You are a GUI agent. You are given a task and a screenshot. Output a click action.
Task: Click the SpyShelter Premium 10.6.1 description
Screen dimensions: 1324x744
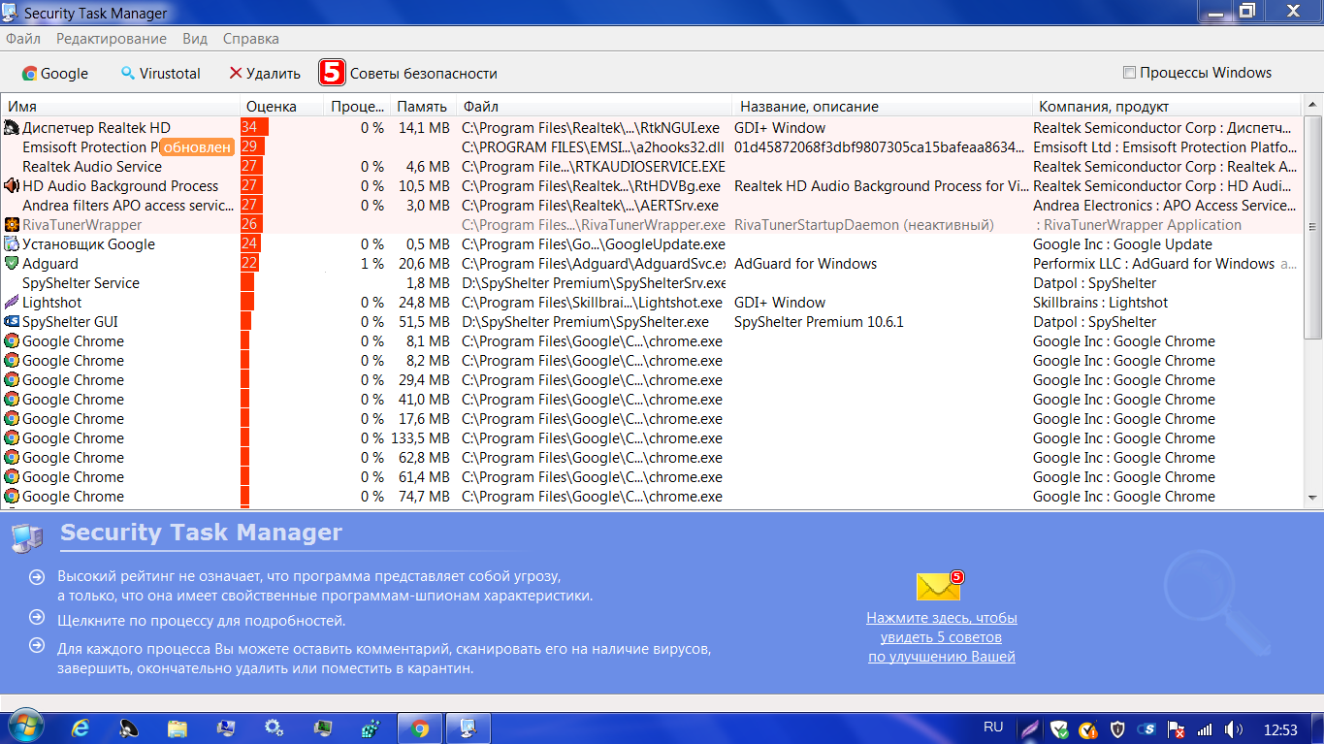[819, 322]
